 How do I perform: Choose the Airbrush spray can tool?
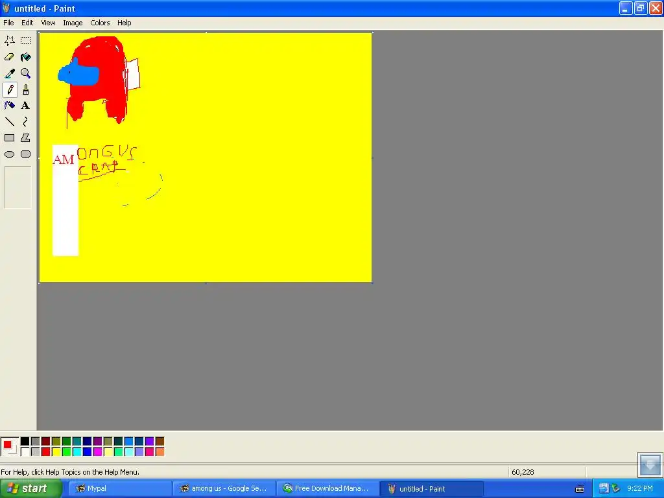tap(9, 106)
